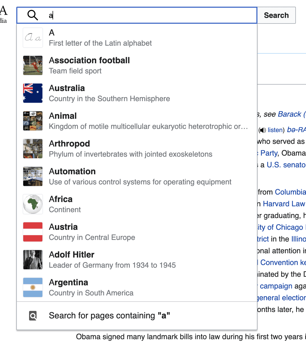
Task: Select the Automation suggestion
Action: [x=137, y=176]
